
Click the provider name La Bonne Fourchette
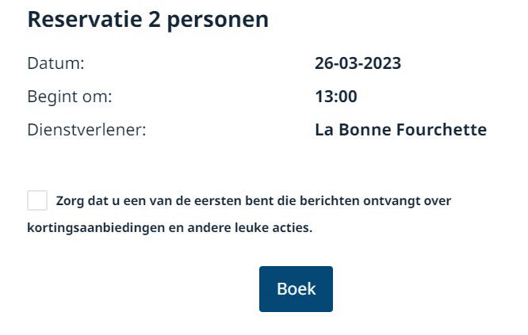(x=400, y=130)
